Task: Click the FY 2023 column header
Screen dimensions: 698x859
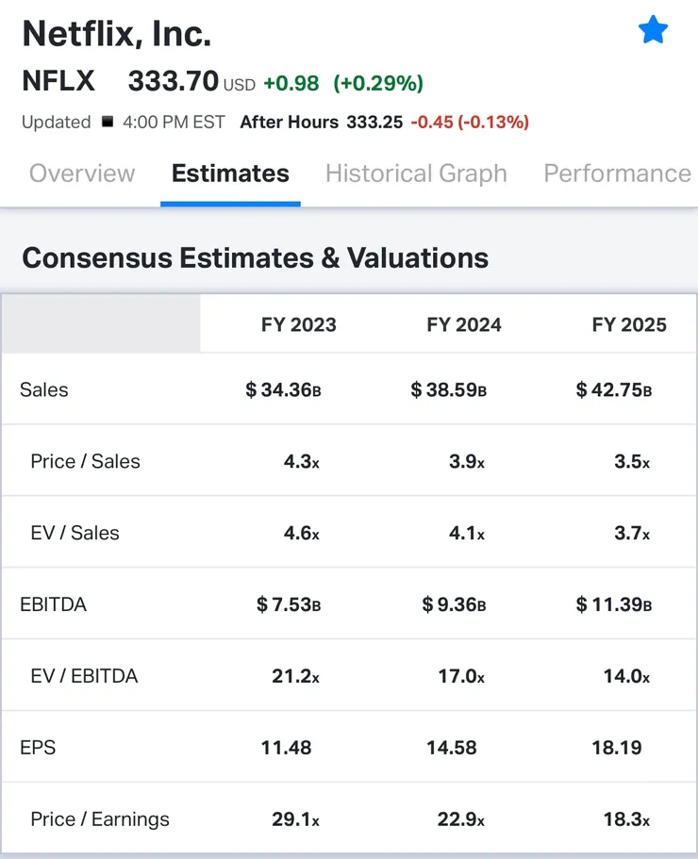Action: [298, 324]
